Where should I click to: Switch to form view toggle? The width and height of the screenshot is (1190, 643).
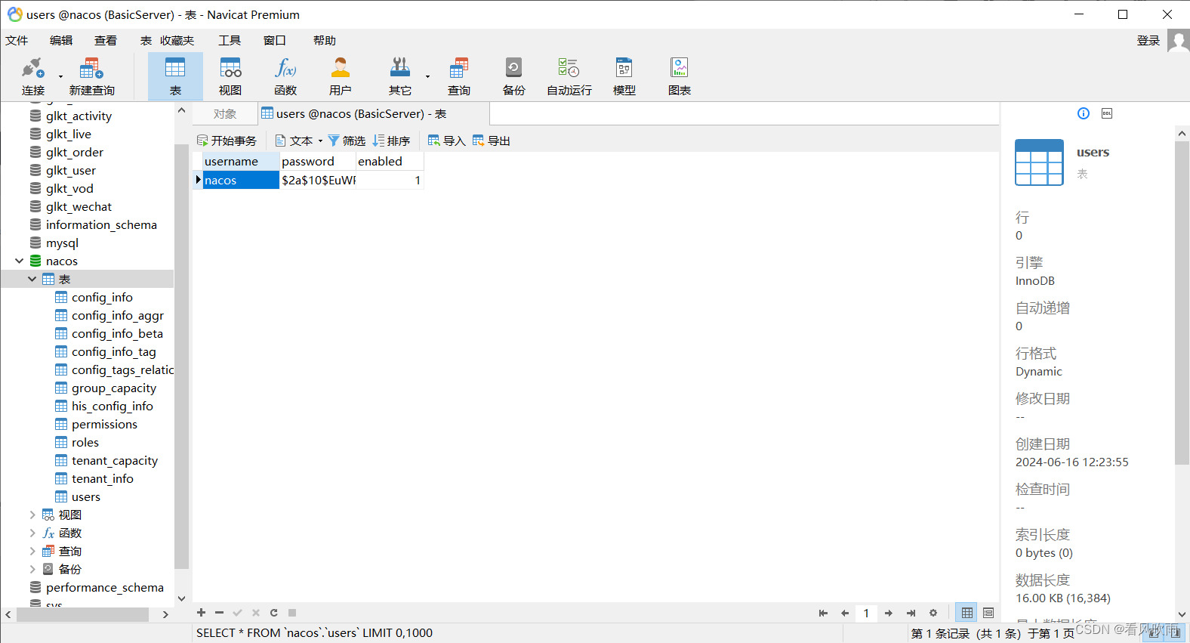click(988, 613)
